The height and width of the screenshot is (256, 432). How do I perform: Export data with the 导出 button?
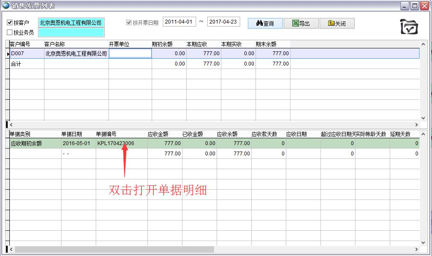[301, 23]
